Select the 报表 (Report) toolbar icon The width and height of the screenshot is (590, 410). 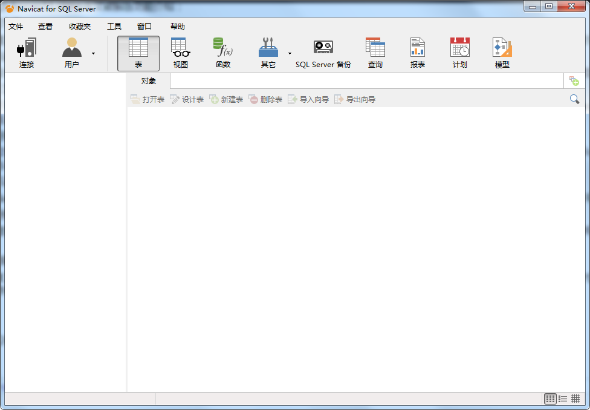[418, 53]
